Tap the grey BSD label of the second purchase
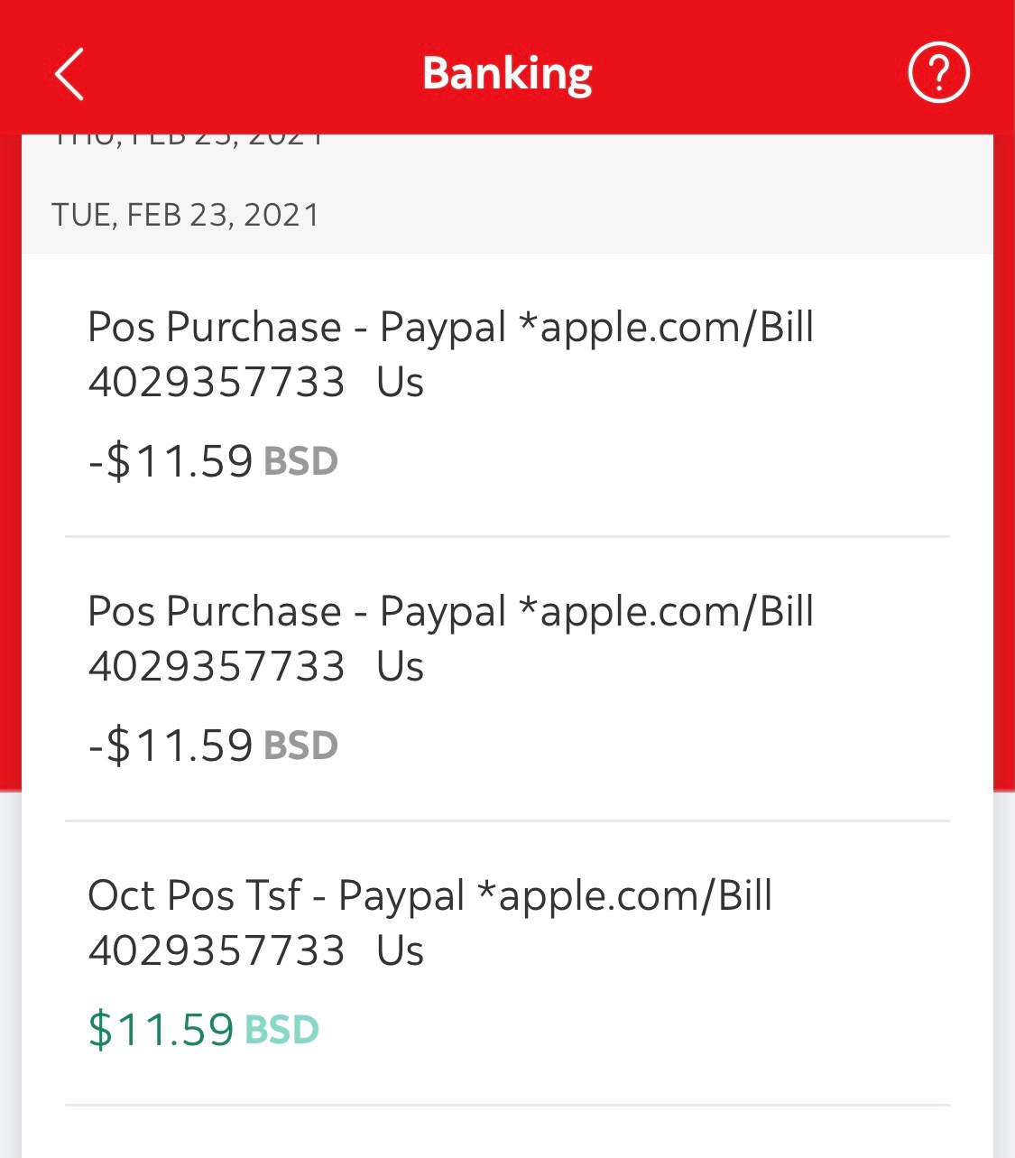Viewport: 1015px width, 1158px height. [300, 746]
